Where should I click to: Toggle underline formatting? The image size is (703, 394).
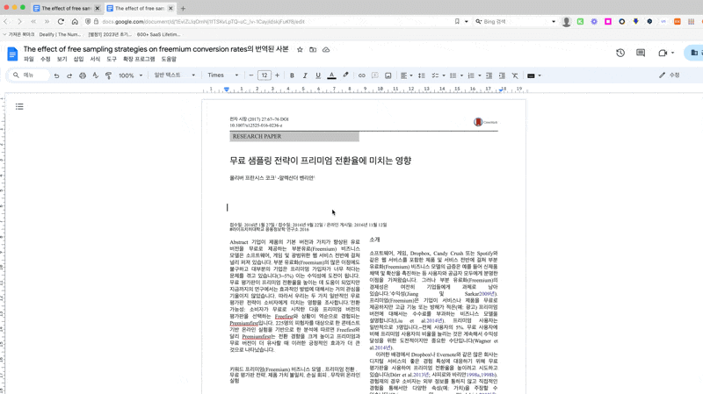[x=318, y=75]
